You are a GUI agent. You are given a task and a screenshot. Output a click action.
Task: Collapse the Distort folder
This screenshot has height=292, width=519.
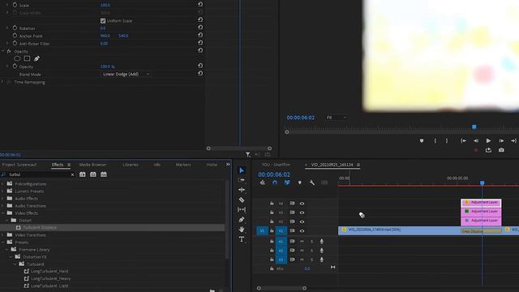[7, 220]
